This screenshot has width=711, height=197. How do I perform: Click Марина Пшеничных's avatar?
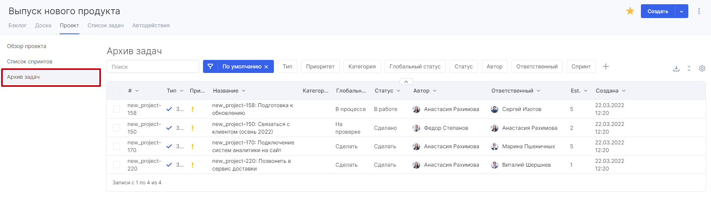coord(495,146)
